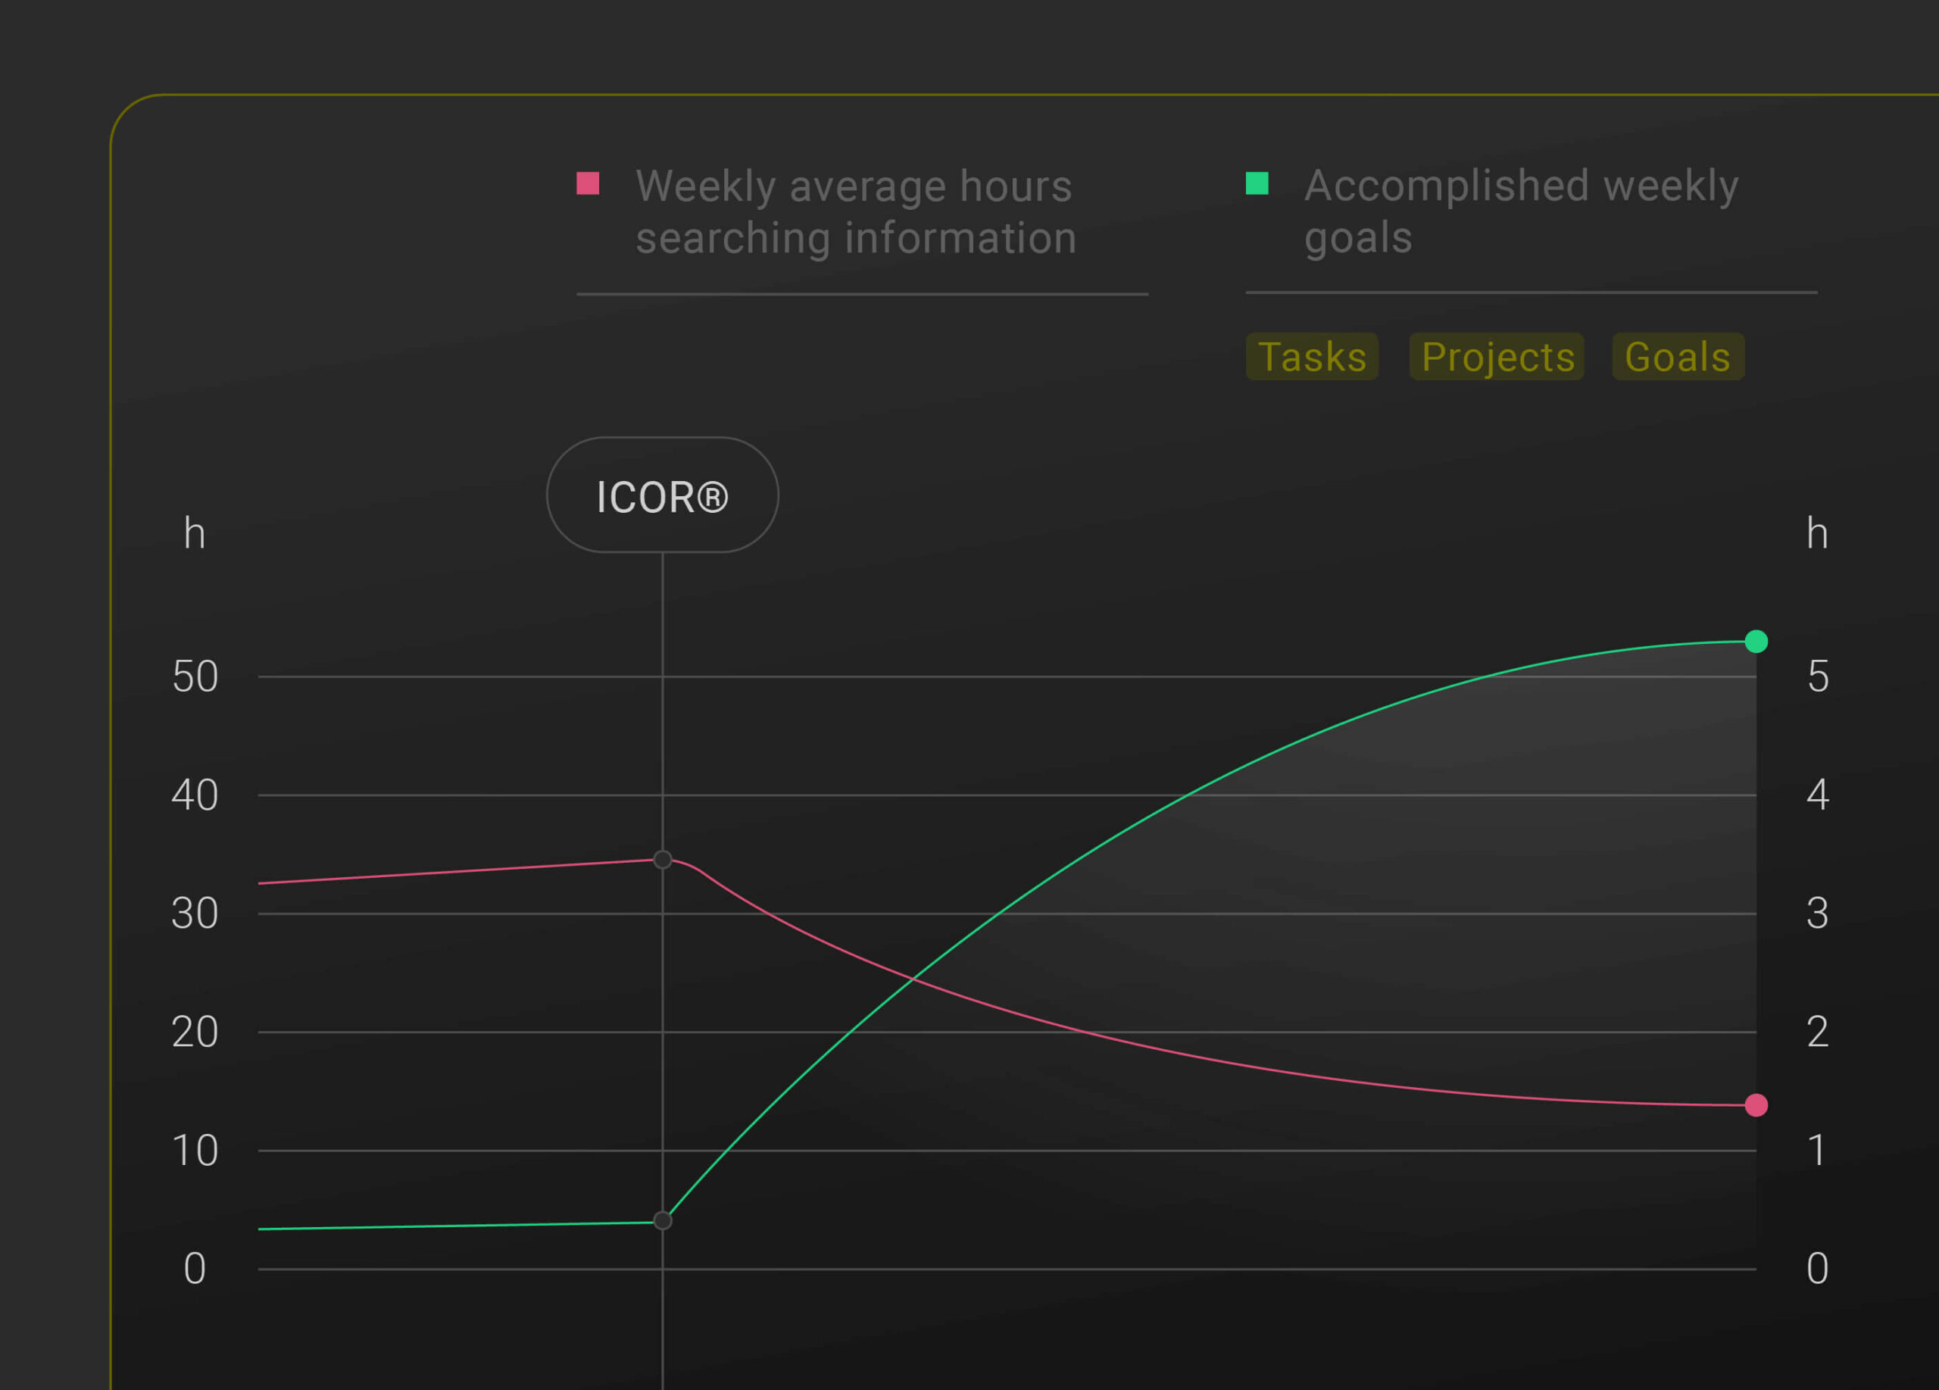
Task: Click the pink endpoint dot of the hours curve
Action: tap(1756, 1105)
